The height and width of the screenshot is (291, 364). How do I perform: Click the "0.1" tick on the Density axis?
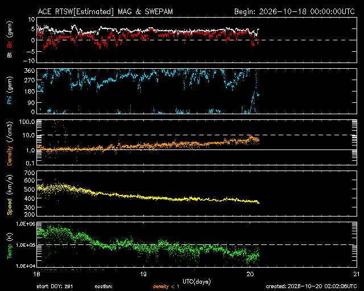[x=30, y=163]
